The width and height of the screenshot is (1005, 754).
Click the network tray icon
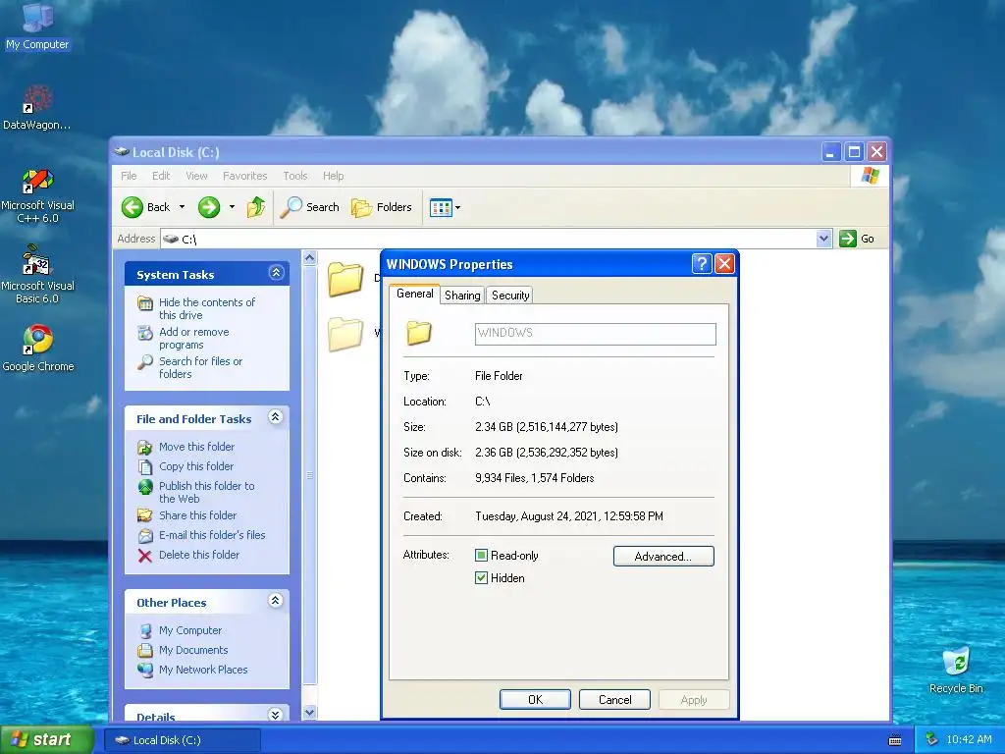point(931,739)
